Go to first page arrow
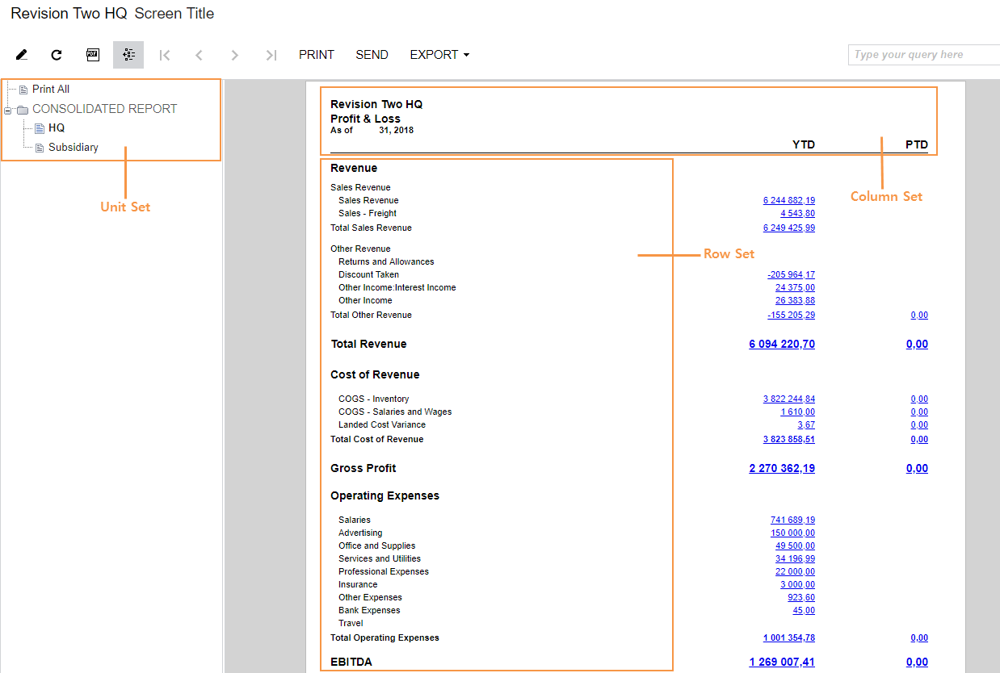Viewport: 1000px width, 673px height. tap(165, 55)
